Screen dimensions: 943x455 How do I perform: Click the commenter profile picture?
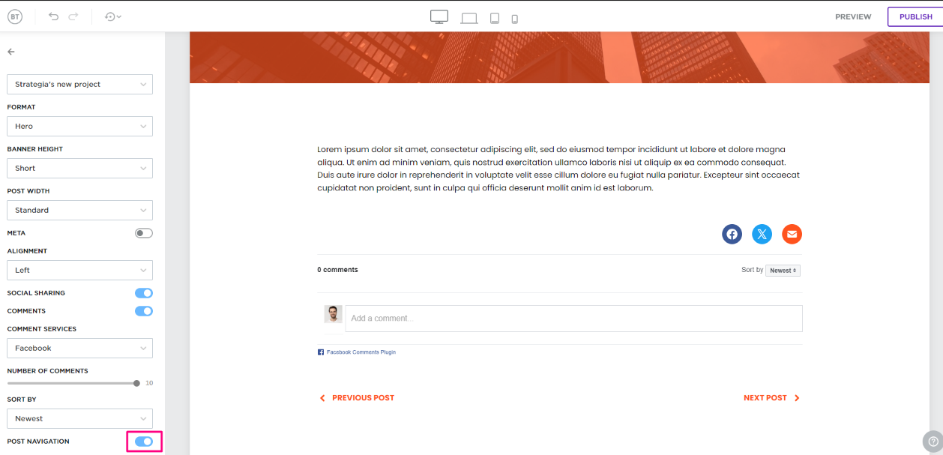[333, 314]
